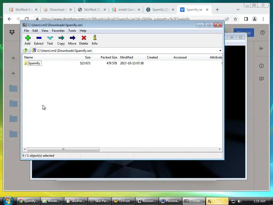Click Dropbox file info icon
The image size is (273, 205).
pyautogui.click(x=261, y=66)
